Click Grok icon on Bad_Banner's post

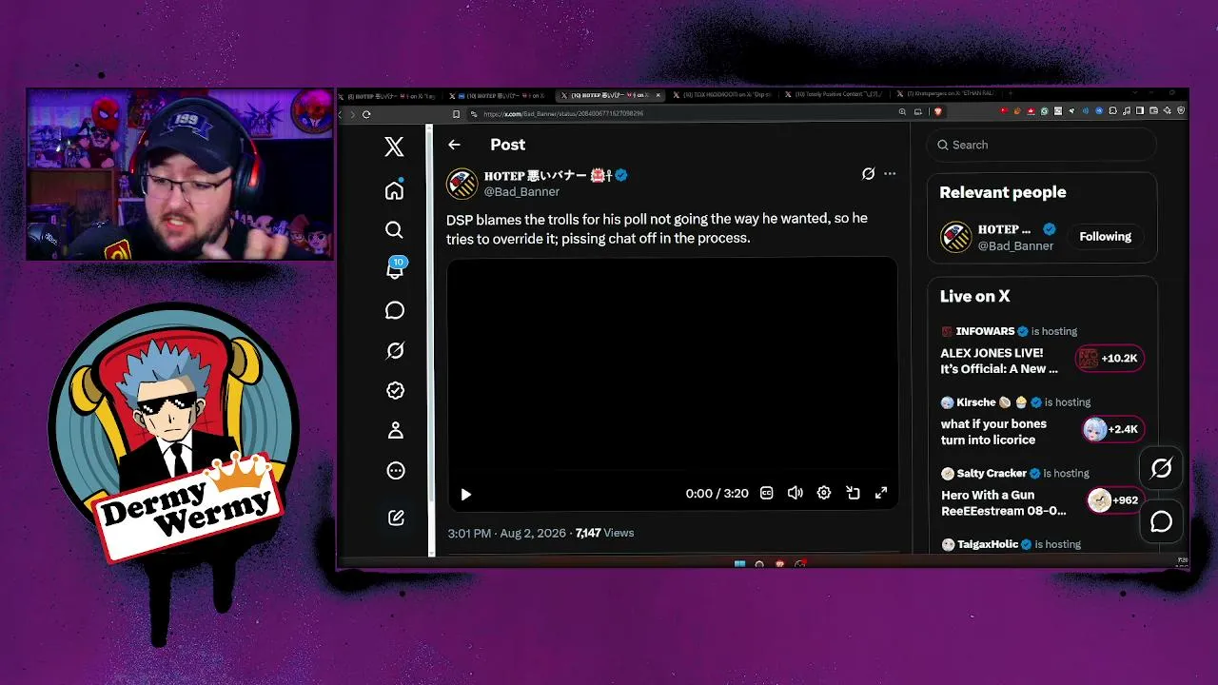click(868, 174)
